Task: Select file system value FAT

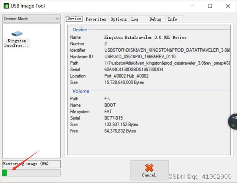Action: (x=108, y=112)
